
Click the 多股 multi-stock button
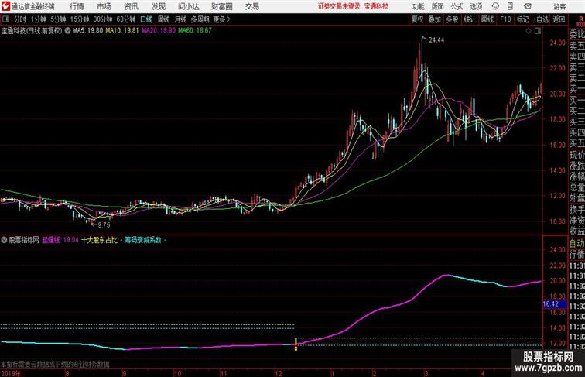(x=452, y=19)
